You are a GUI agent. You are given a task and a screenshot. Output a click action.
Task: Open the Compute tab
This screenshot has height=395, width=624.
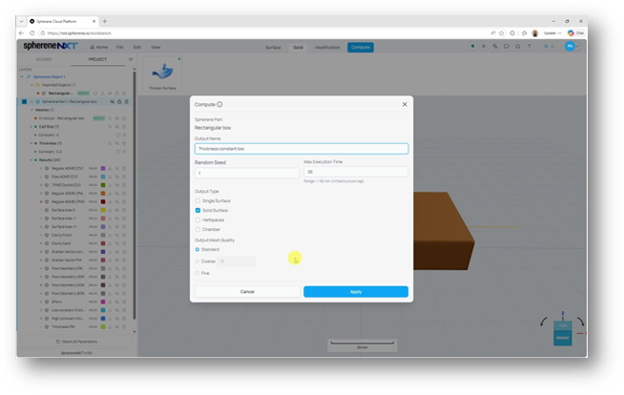pos(361,48)
